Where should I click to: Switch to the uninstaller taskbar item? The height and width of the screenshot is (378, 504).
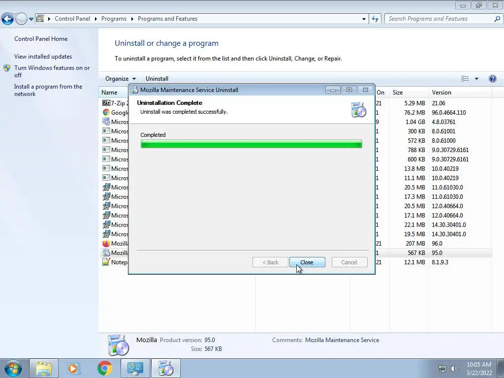click(x=166, y=368)
